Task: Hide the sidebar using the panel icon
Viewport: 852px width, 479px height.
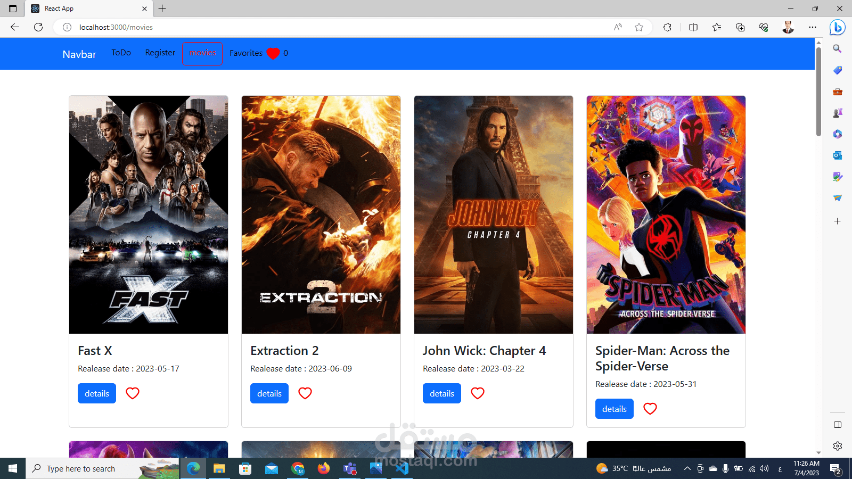Action: [838, 425]
